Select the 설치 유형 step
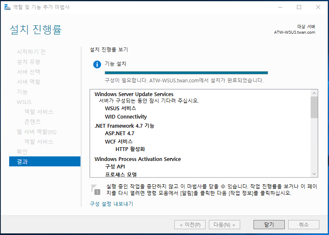The width and height of the screenshot is (329, 235). [28, 62]
